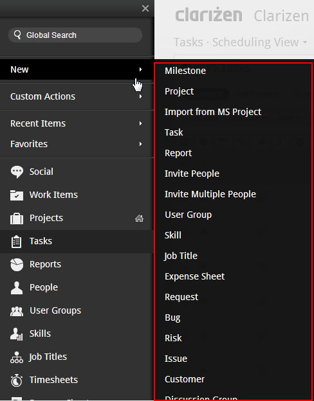Select Skill in the New submenu
Image resolution: width=314 pixels, height=401 pixels.
point(173,235)
